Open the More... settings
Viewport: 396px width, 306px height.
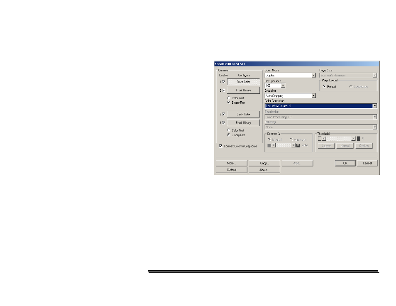click(x=232, y=163)
